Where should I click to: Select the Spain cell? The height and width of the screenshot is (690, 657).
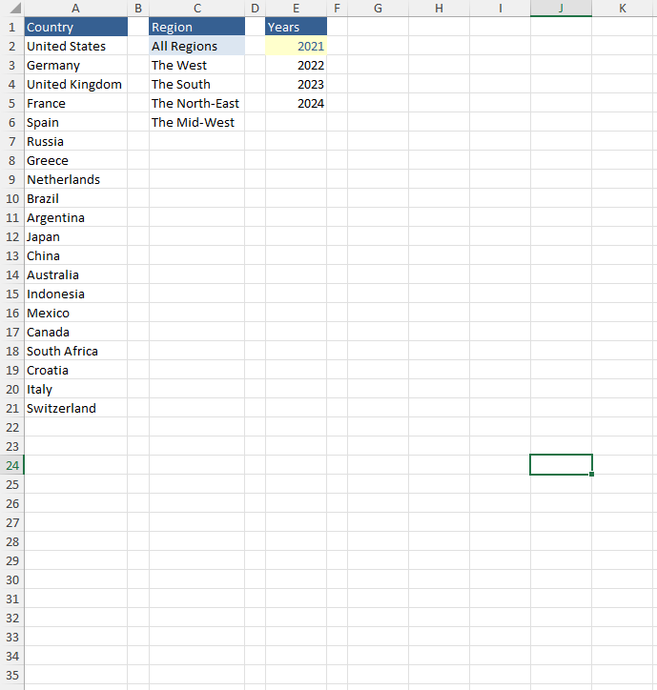75,122
